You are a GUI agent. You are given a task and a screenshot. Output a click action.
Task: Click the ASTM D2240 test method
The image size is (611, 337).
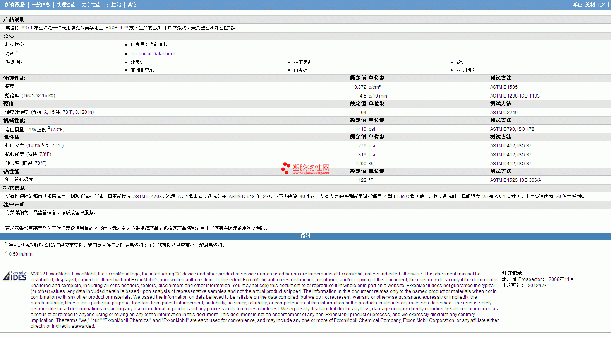pos(504,113)
